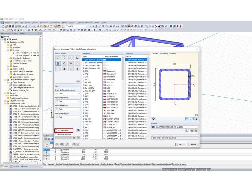252x189 pixels.
Task: Open the Fabricante/norma filter dropdown
Action: pos(68,101)
